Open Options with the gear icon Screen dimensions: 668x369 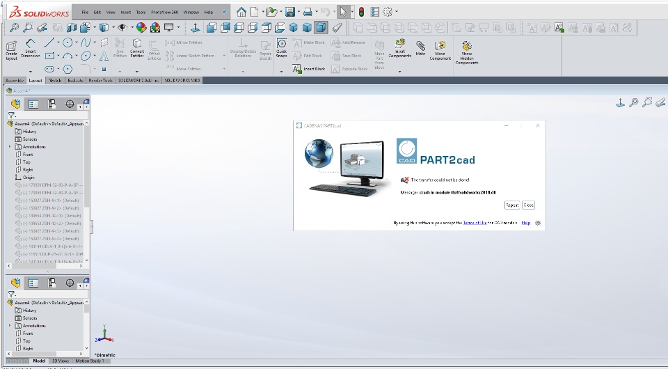pos(388,12)
